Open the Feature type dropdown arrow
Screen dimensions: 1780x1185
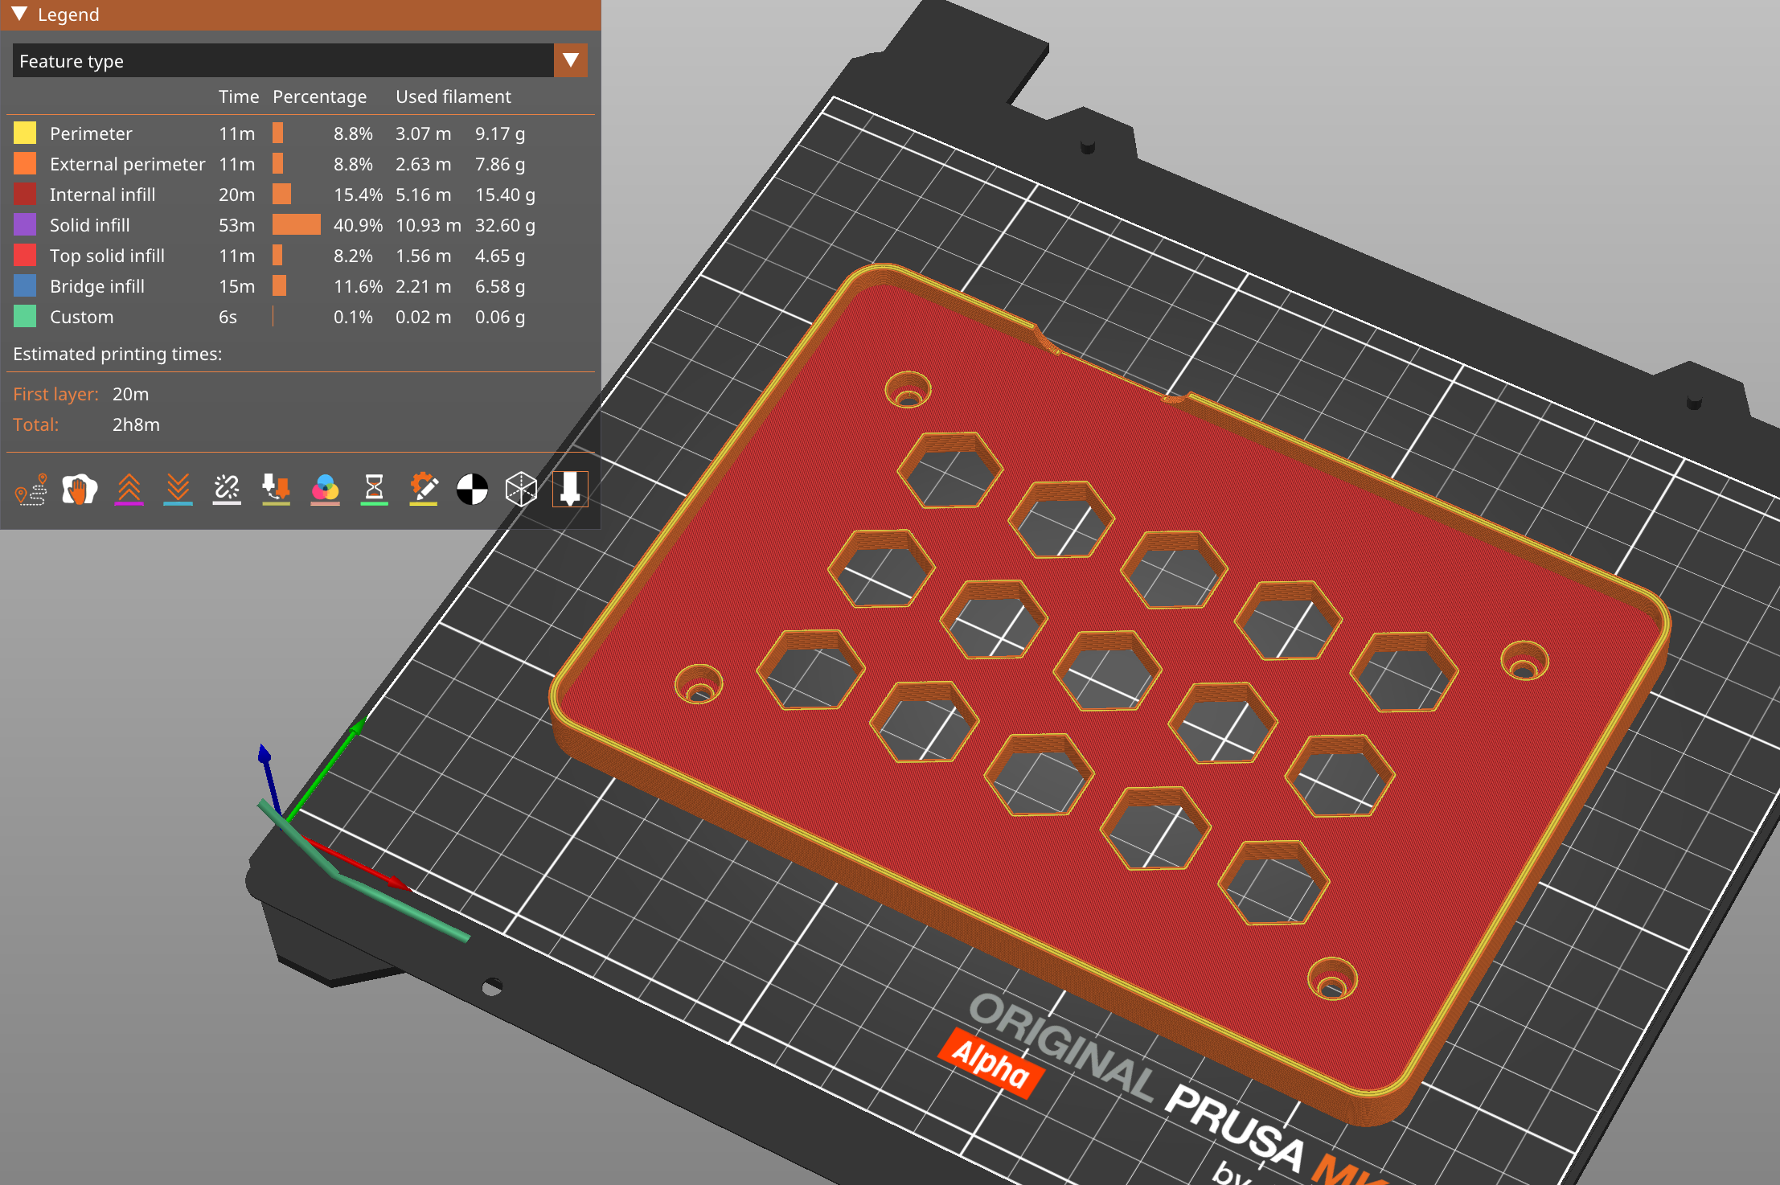click(571, 61)
